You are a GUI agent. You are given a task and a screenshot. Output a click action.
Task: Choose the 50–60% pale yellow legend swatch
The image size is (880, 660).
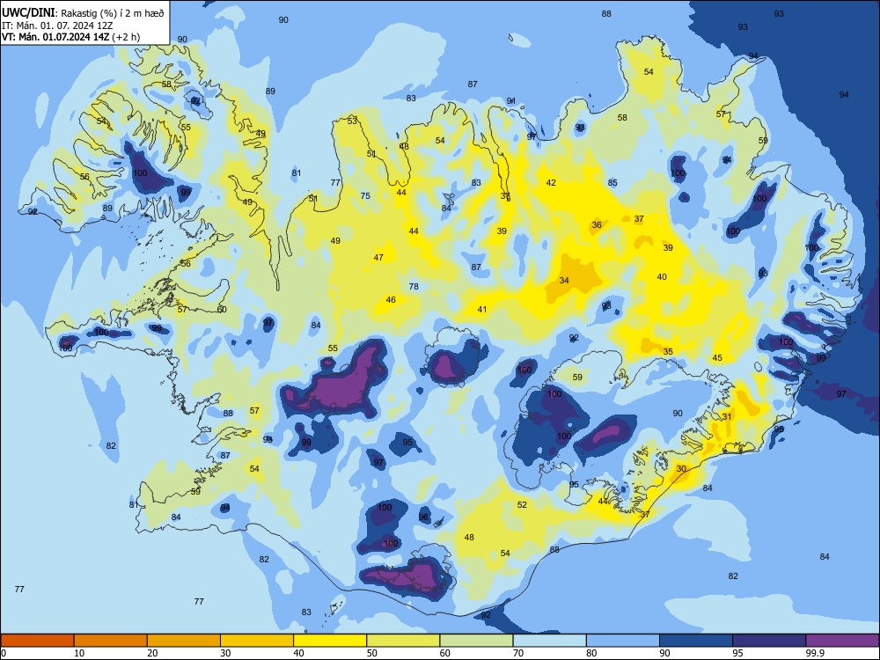point(403,641)
